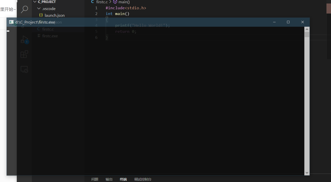The height and width of the screenshot is (182, 331).
Task: Switch to the 问题 panel tab
Action: [x=95, y=179]
